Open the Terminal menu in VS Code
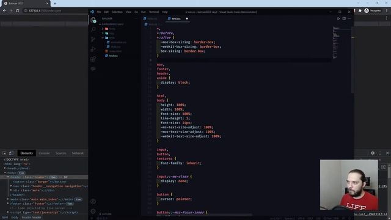The width and height of the screenshot is (391, 220). pyautogui.click(x=154, y=12)
